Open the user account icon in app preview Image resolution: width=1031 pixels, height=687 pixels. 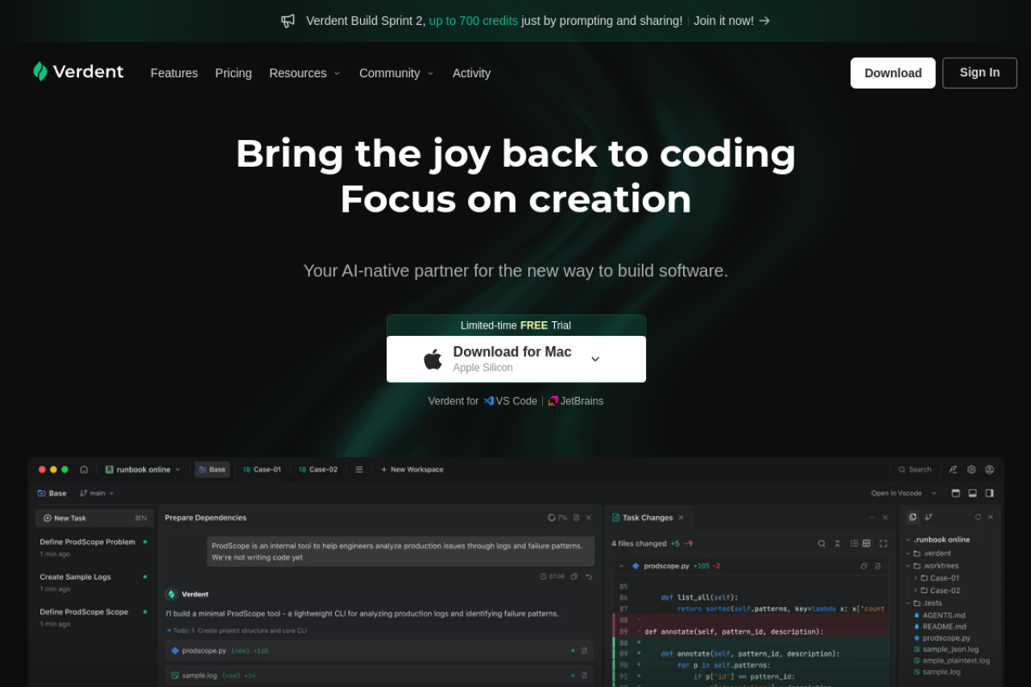[989, 470]
